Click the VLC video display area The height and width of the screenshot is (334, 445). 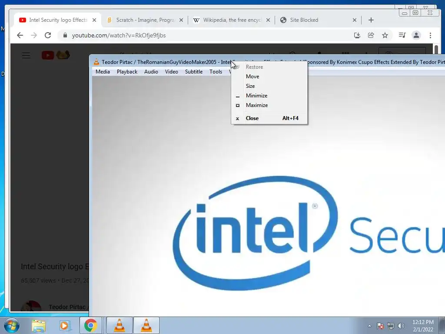269,196
